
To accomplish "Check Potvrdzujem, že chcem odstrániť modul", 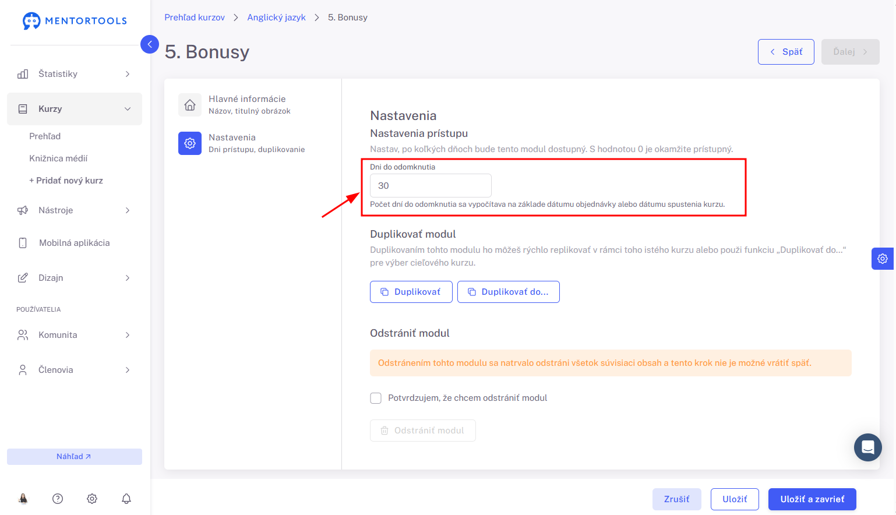I will pyautogui.click(x=376, y=398).
